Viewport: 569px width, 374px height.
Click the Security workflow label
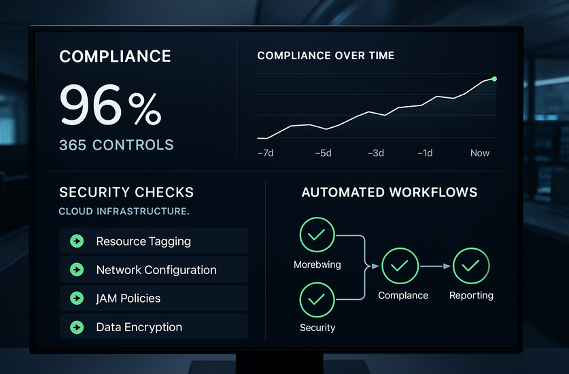tap(317, 328)
